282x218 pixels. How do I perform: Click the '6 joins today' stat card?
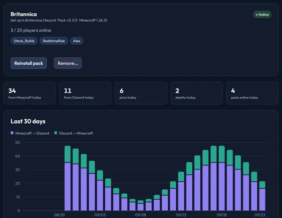pos(141,93)
